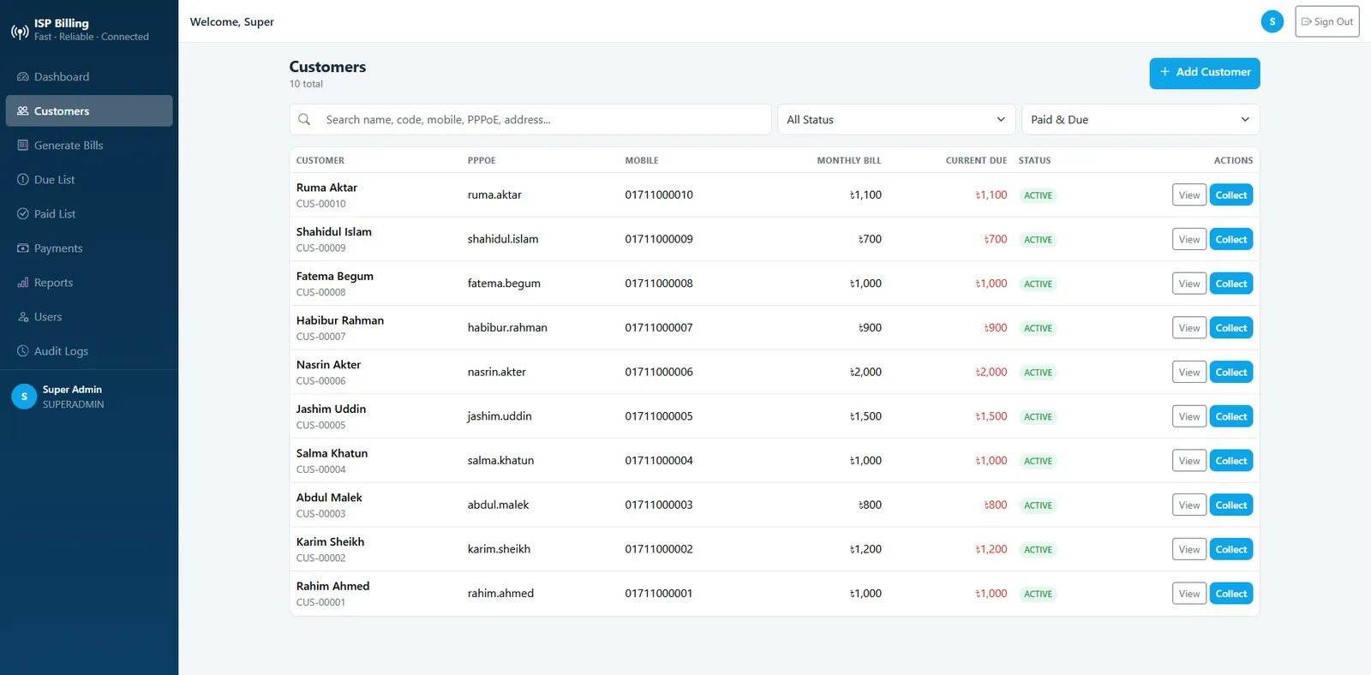Click the Dashboard icon in sidebar
Image resolution: width=1371 pixels, height=675 pixels.
(x=23, y=77)
